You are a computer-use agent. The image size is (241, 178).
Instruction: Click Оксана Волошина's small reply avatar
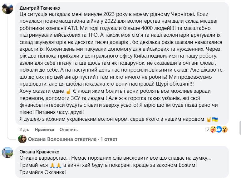22,139
